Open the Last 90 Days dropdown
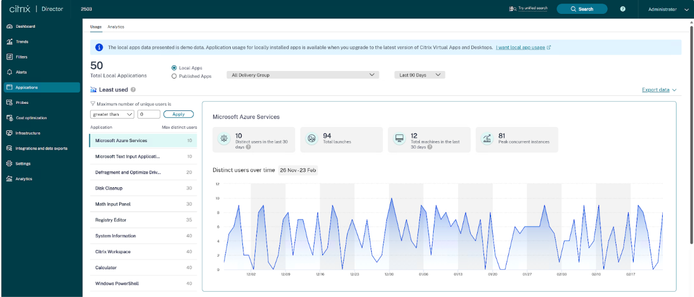This screenshot has width=694, height=297. tap(419, 75)
